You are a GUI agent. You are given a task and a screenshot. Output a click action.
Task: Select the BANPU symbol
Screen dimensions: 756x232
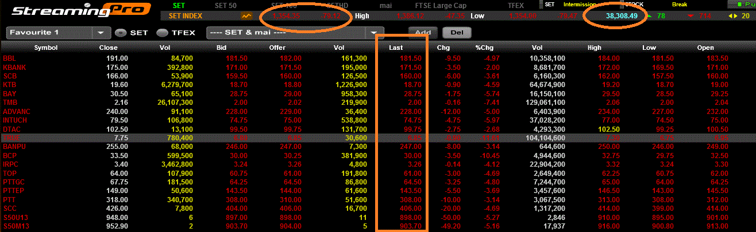(14, 147)
